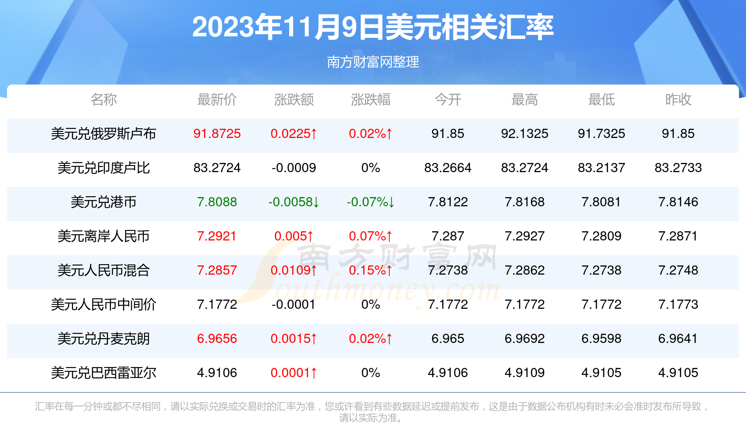Select the 名称 column header
The width and height of the screenshot is (746, 438).
pyautogui.click(x=104, y=99)
